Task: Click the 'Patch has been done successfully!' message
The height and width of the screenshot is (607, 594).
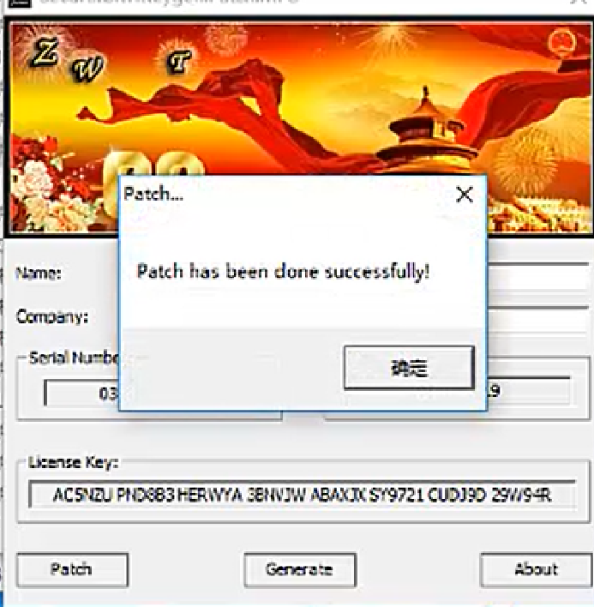Action: point(283,272)
